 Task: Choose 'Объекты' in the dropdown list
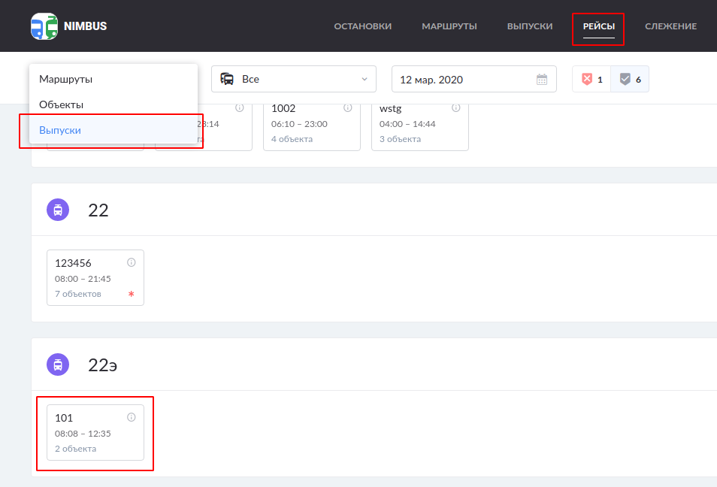pyautogui.click(x=61, y=104)
